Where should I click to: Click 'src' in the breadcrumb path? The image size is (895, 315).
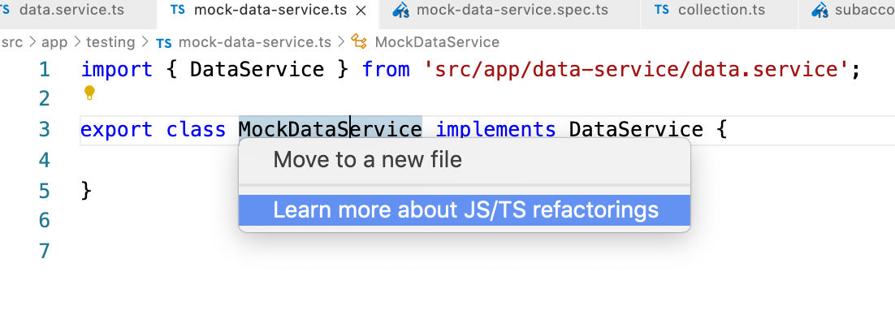pos(12,42)
